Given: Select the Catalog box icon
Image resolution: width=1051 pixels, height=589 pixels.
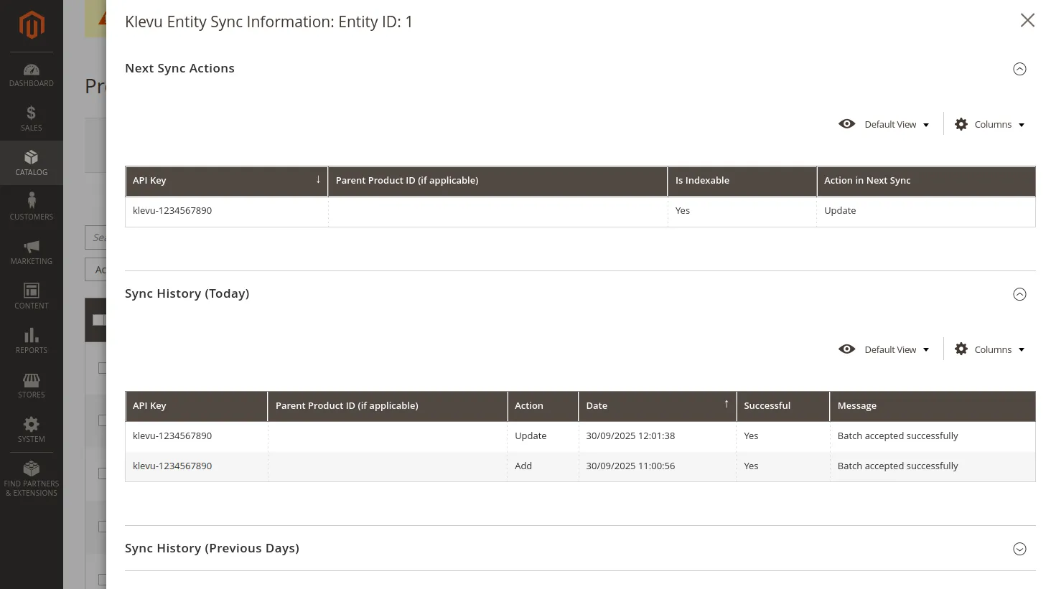Looking at the screenshot, I should (32, 157).
